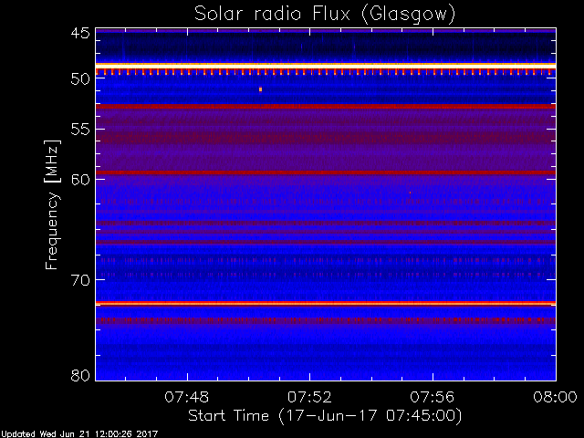
Task: Click the '80' frequency axis label
Action: [x=80, y=375]
